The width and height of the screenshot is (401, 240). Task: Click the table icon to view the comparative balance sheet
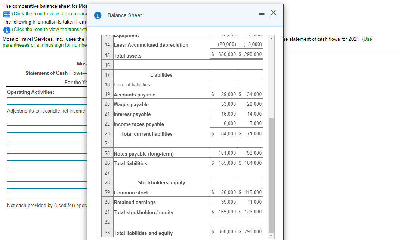[7, 14]
